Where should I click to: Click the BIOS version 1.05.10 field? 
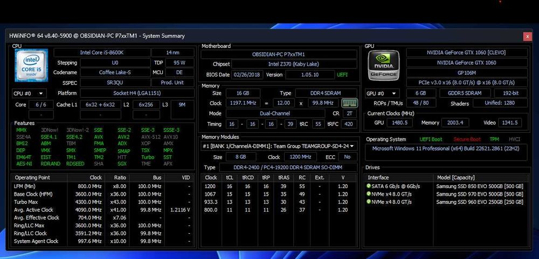tap(310, 75)
